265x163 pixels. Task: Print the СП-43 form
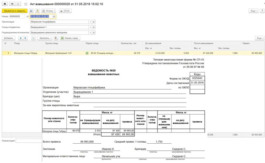pyautogui.click(x=65, y=11)
